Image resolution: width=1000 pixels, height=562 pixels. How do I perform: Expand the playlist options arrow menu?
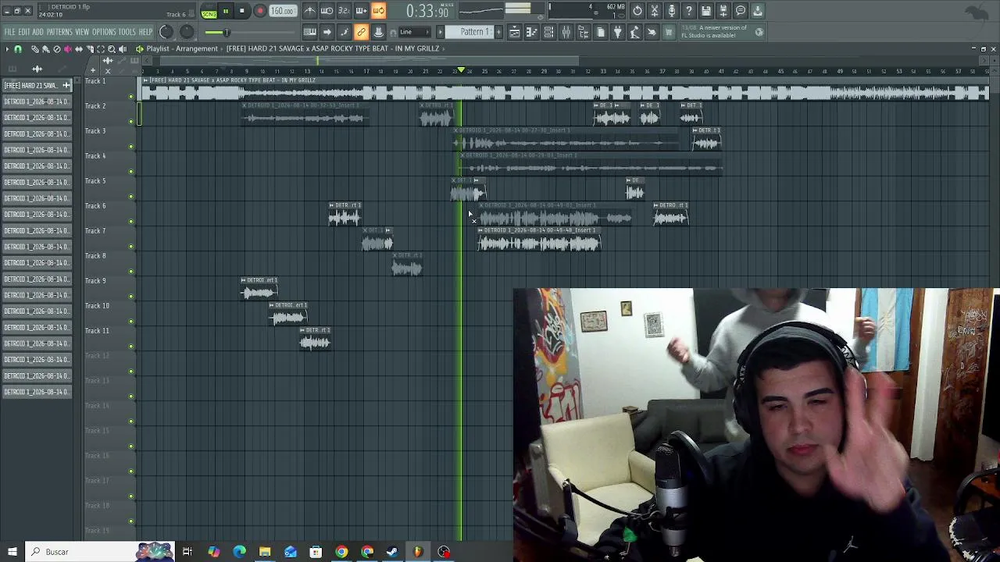(x=7, y=49)
